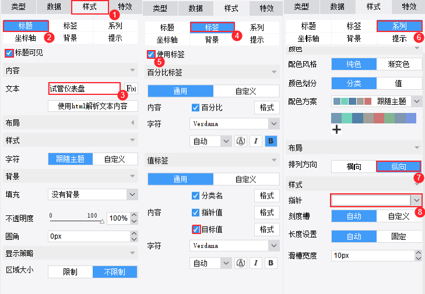Uncheck the 使用标签 checkbox
This screenshot has height=294, width=425.
point(151,54)
